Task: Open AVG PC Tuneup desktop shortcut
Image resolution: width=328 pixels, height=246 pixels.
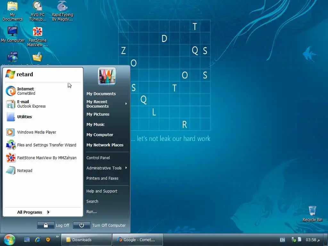Action: click(x=38, y=11)
